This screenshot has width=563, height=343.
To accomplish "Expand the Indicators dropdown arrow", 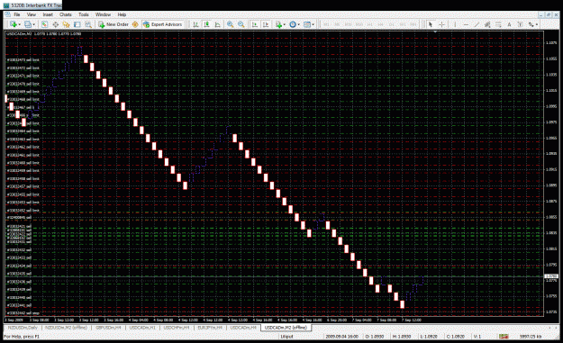I will [x=285, y=24].
